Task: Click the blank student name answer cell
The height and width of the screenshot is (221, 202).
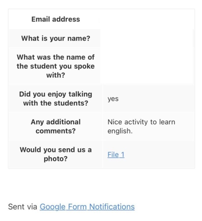Action: pyautogui.click(x=147, y=66)
